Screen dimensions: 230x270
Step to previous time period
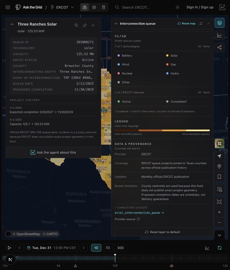(x=19, y=248)
